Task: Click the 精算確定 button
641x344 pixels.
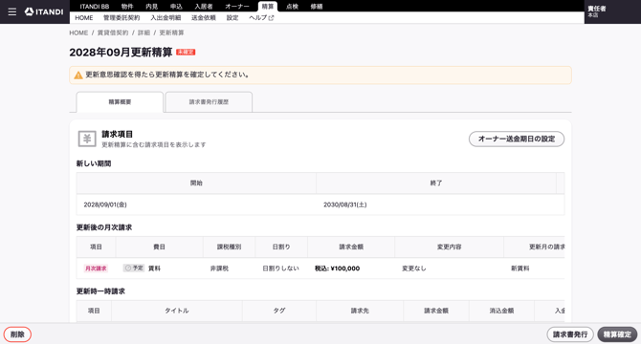Action: coord(617,334)
